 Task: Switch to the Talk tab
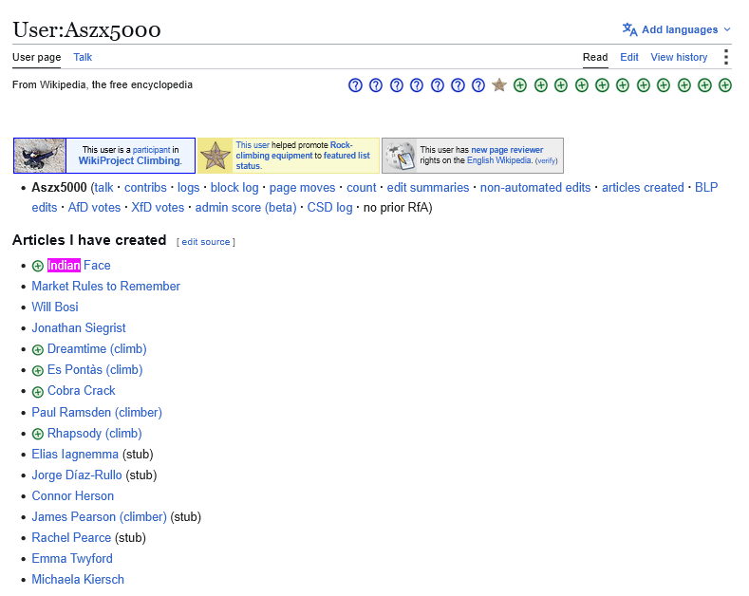pyautogui.click(x=83, y=57)
